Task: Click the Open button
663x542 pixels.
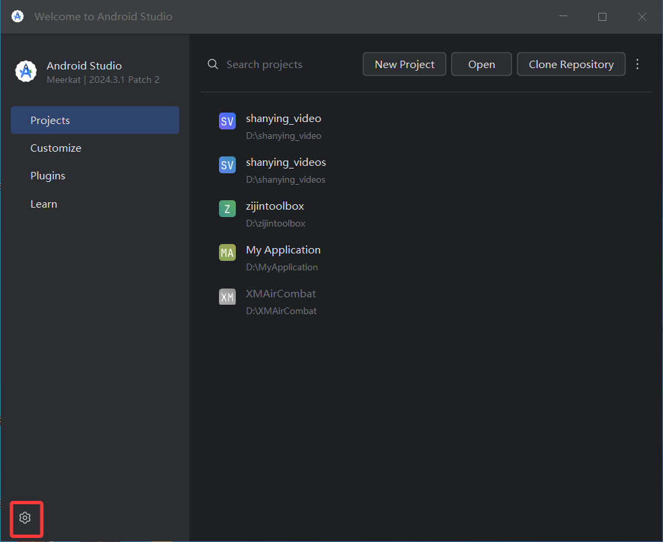Action: click(x=481, y=64)
